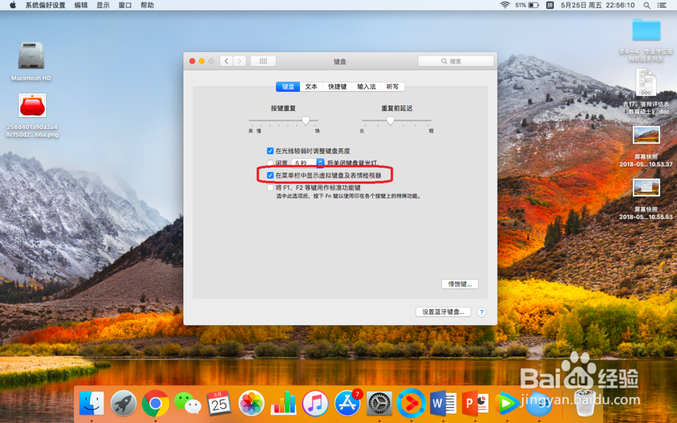The width and height of the screenshot is (677, 423).
Task: Select the 键盘 tab
Action: (x=288, y=87)
